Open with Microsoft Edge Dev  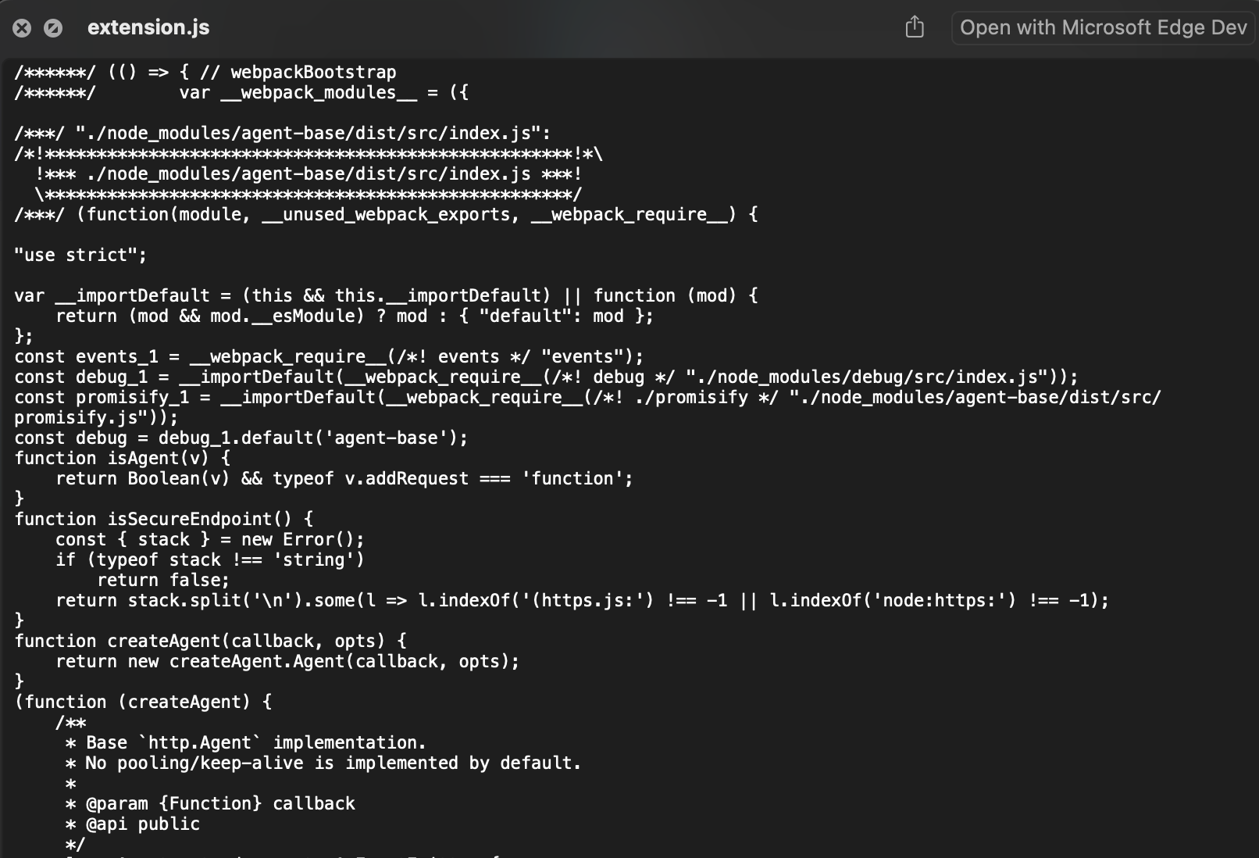(1101, 27)
